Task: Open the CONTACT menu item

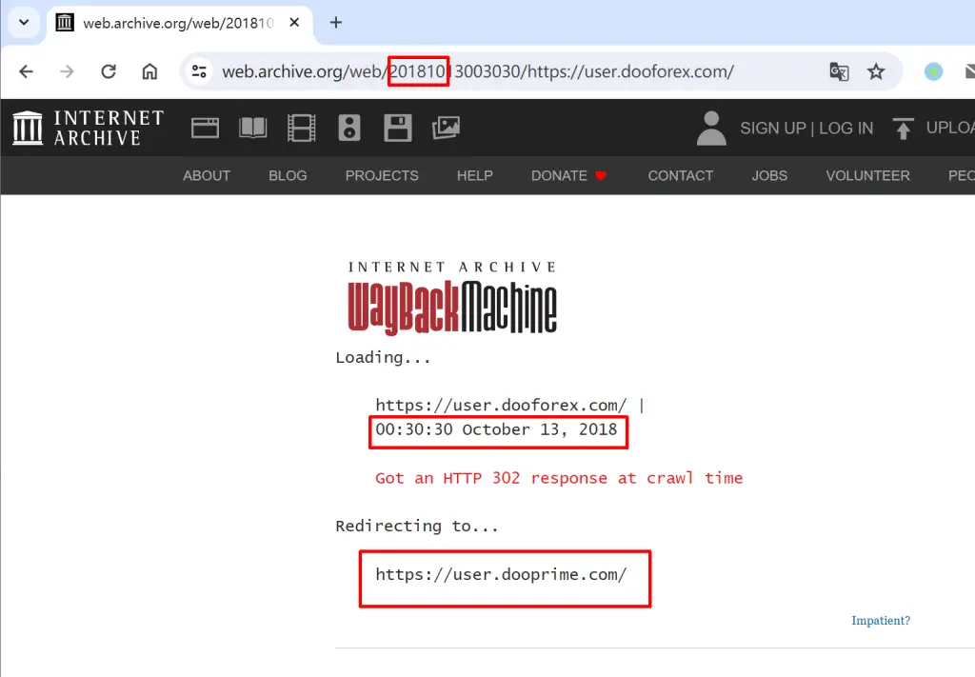Action: (681, 176)
